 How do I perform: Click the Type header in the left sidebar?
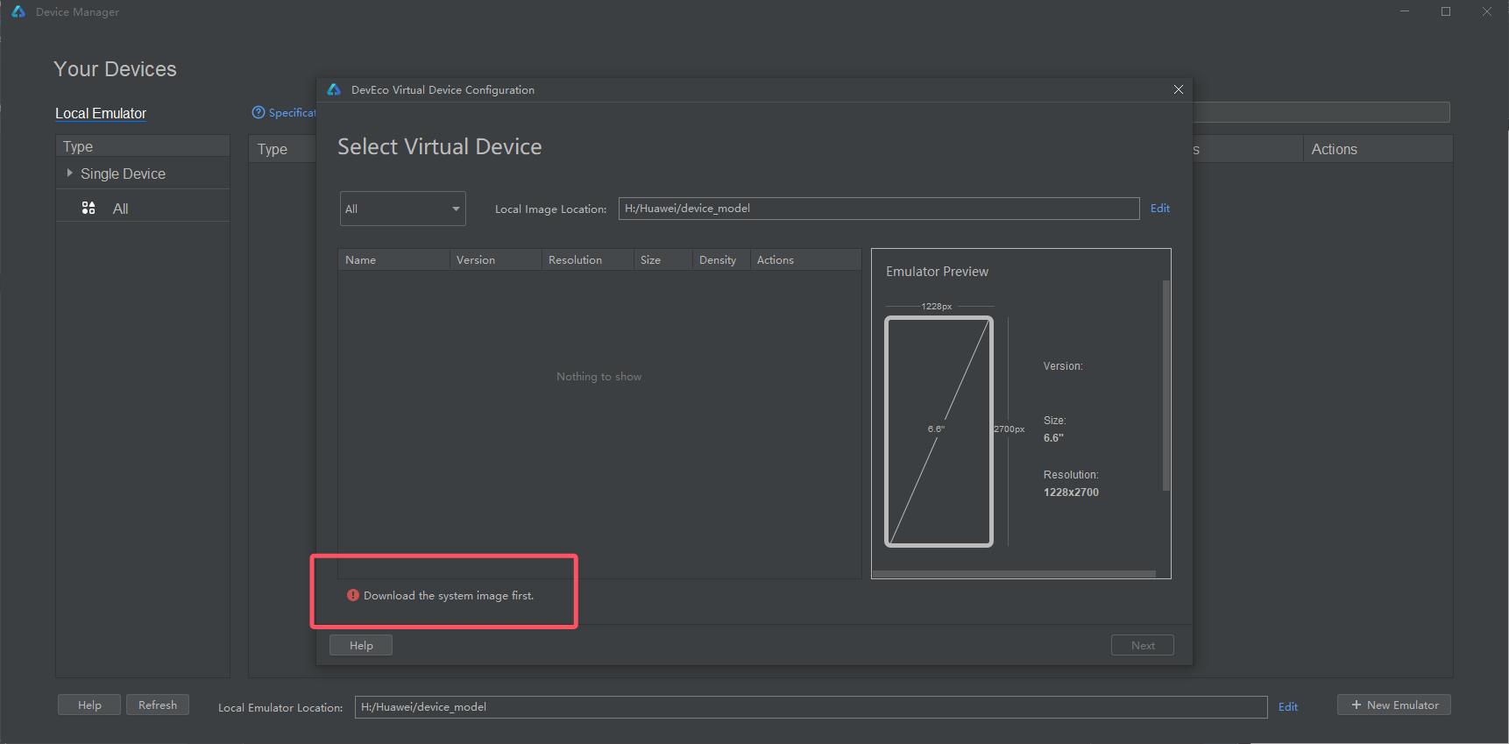tap(142, 146)
